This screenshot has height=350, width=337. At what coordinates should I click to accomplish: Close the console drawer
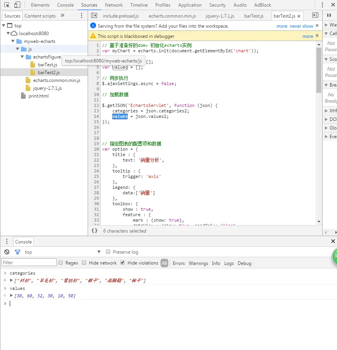point(333,241)
